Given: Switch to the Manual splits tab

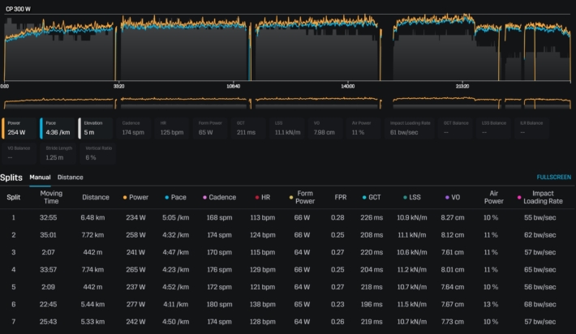Looking at the screenshot, I should tap(40, 177).
